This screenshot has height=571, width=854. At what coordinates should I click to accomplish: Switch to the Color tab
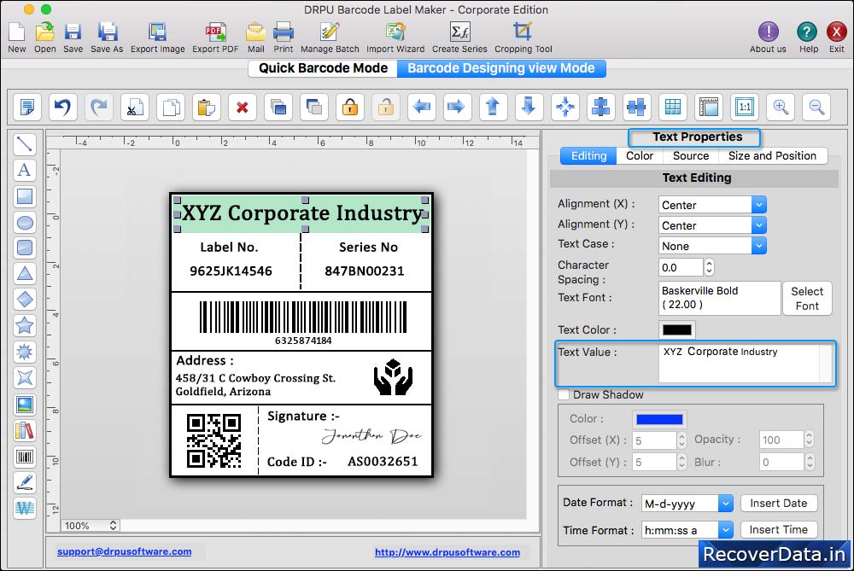point(640,155)
